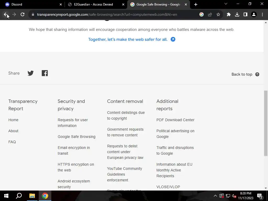Close the E2Guardian tab
The image size is (268, 201).
(123, 4)
